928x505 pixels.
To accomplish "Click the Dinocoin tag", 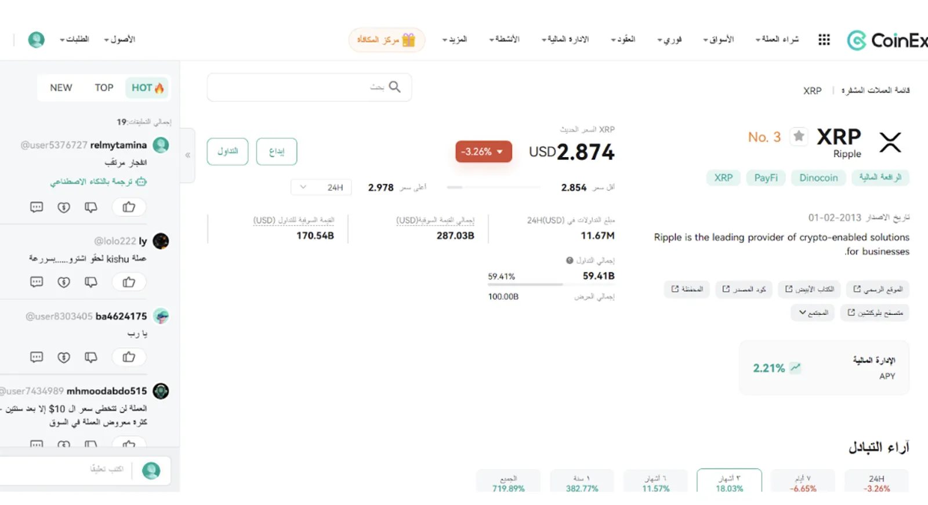I will [x=818, y=177].
